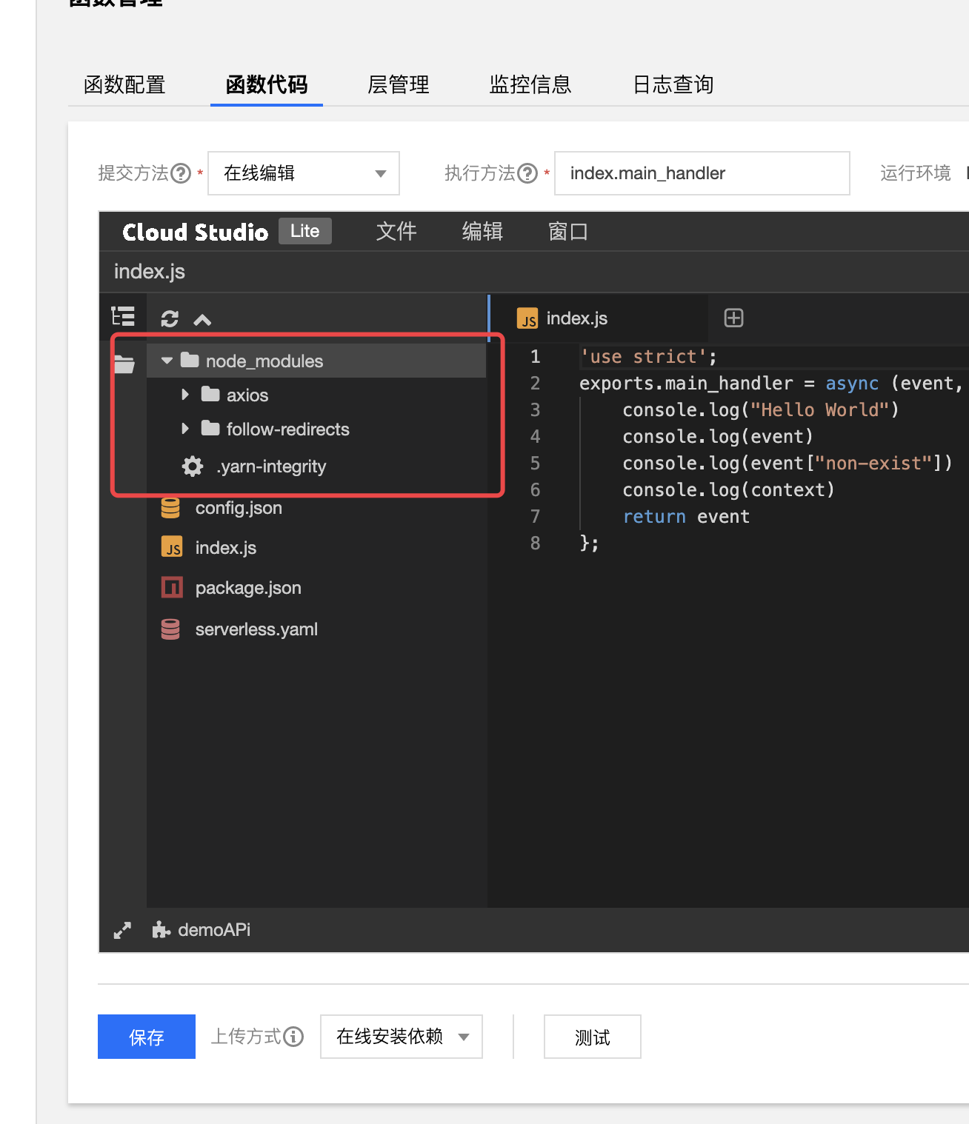Go to the 层管理 tab
The image size is (969, 1124).
click(399, 85)
